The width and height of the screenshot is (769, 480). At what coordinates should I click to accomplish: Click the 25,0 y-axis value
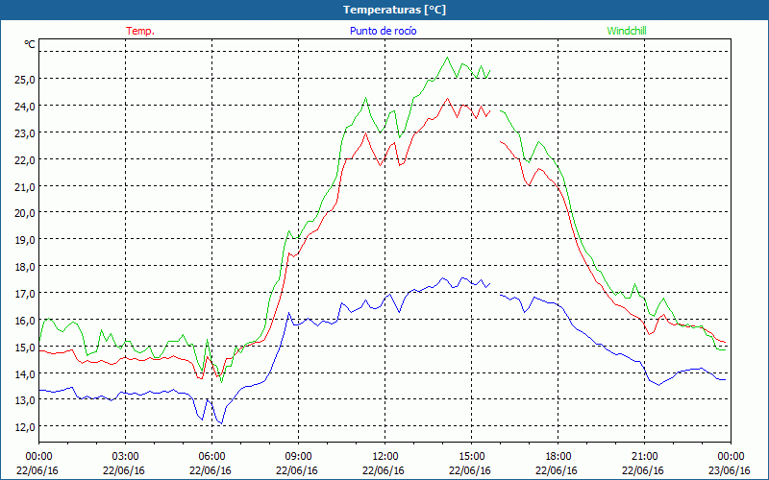click(25, 79)
